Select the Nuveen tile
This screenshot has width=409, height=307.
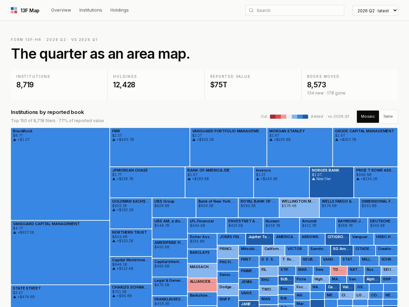click(281, 225)
